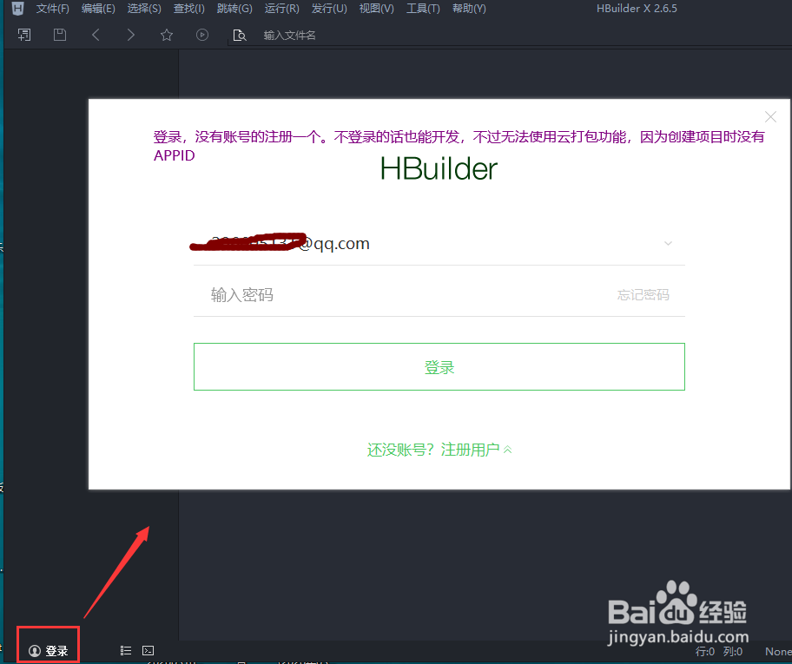
Task: Open the 编辑(E) menu
Action: click(x=98, y=9)
